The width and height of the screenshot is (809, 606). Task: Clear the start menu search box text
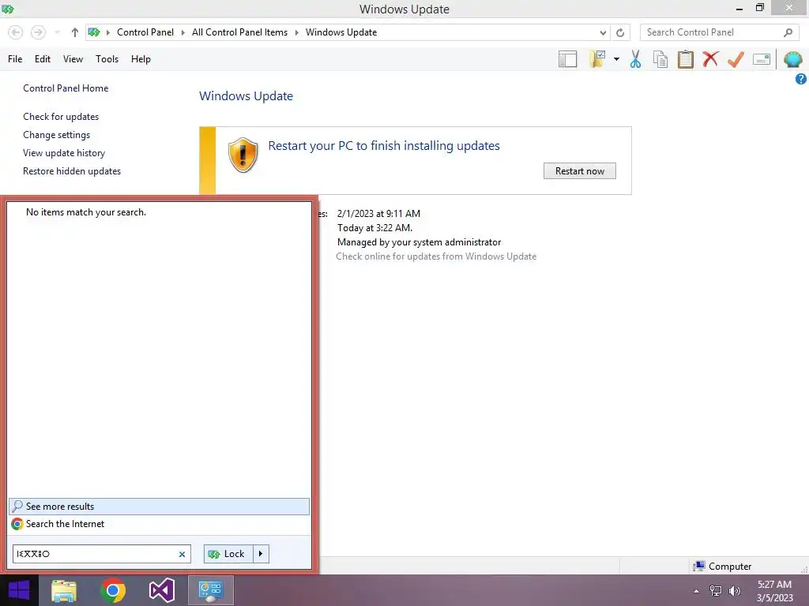click(x=182, y=555)
